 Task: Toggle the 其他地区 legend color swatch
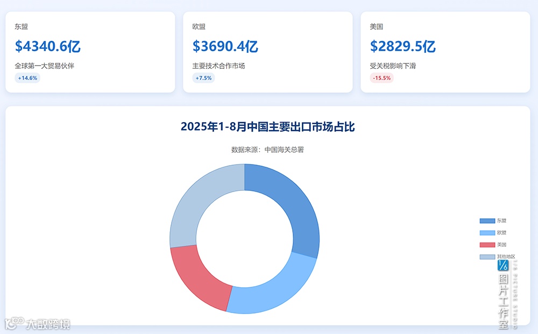click(x=487, y=257)
